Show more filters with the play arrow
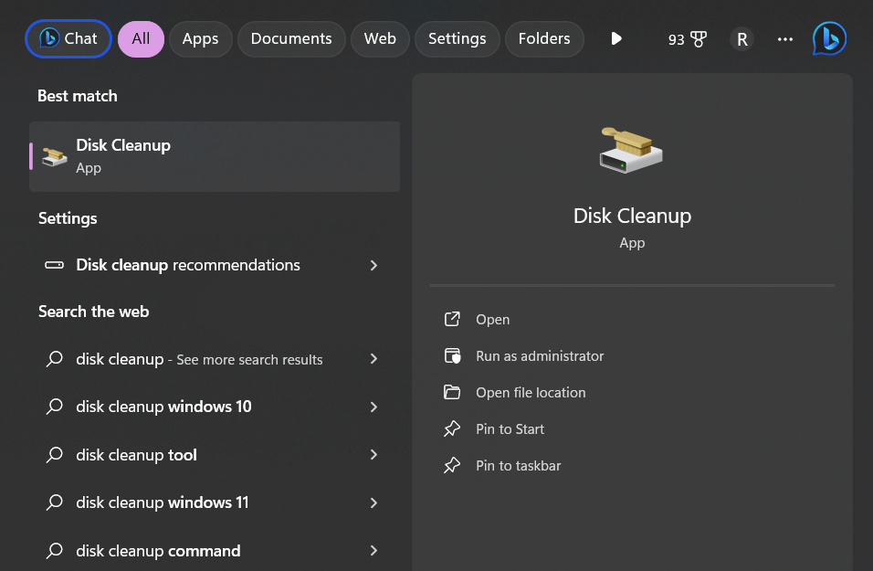Image resolution: width=873 pixels, height=571 pixels. pos(616,38)
